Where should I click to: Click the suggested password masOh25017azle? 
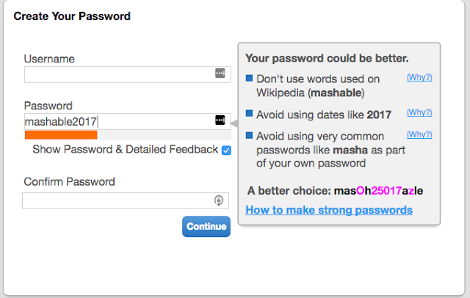[379, 191]
